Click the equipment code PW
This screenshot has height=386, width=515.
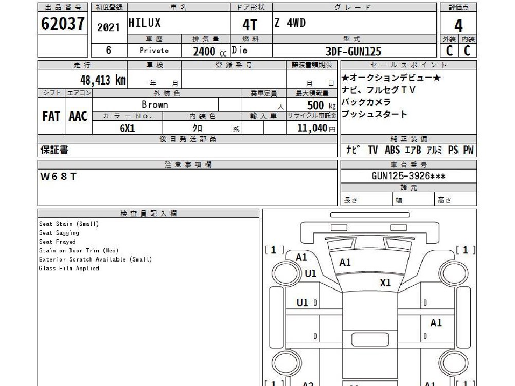[468, 150]
